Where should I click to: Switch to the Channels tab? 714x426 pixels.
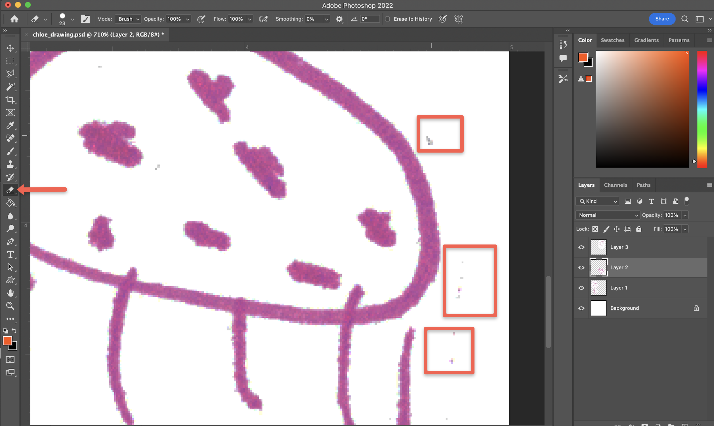tap(616, 185)
